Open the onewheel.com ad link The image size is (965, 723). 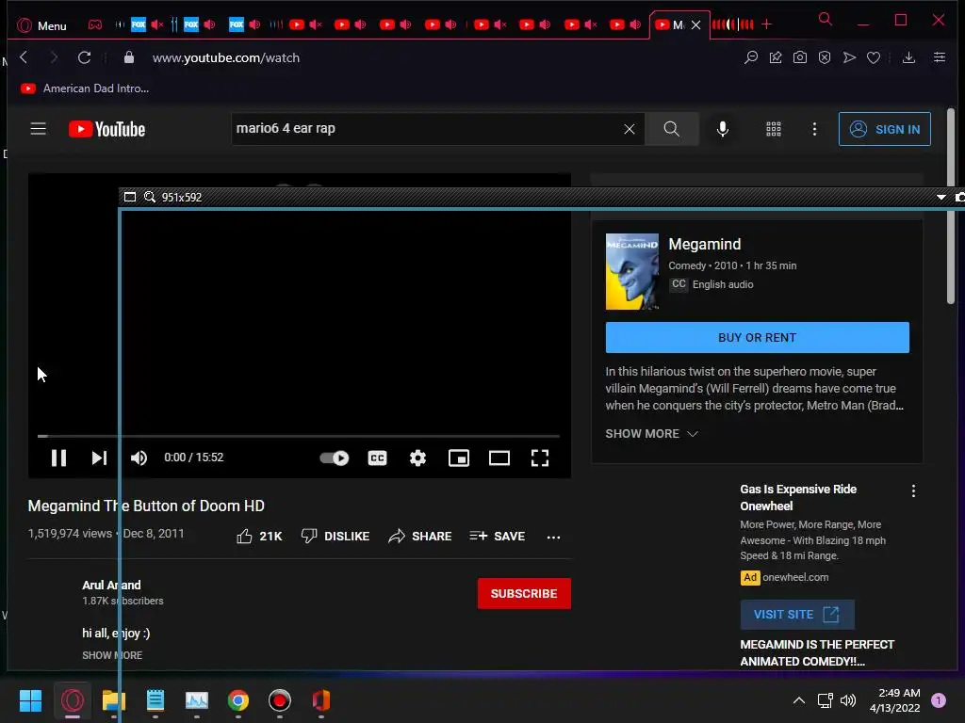[x=795, y=577]
